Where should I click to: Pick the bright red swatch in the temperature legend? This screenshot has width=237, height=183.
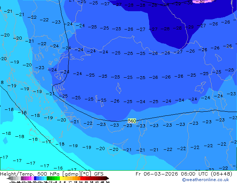point(81,178)
